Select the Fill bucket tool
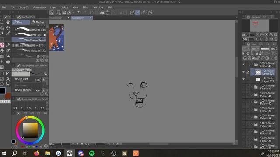 [x=8, y=62]
